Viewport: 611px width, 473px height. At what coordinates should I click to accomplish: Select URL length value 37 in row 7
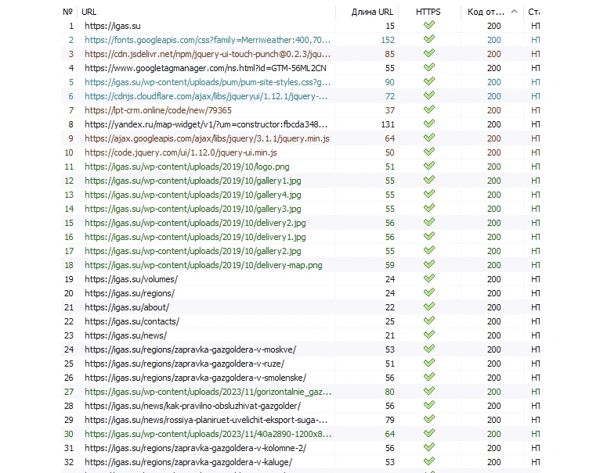pyautogui.click(x=390, y=110)
